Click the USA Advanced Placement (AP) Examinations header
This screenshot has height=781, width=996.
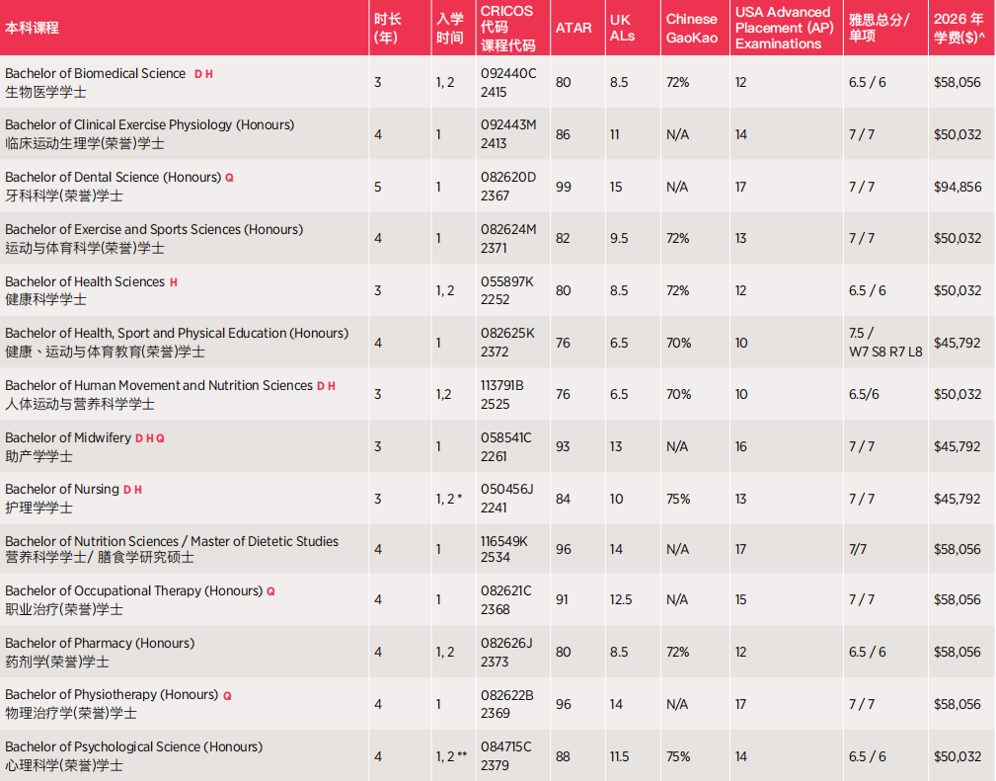785,28
